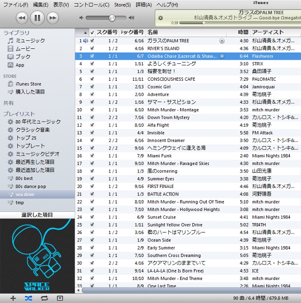Open the ヘルプ(H) menu

pyautogui.click(x=167, y=5)
